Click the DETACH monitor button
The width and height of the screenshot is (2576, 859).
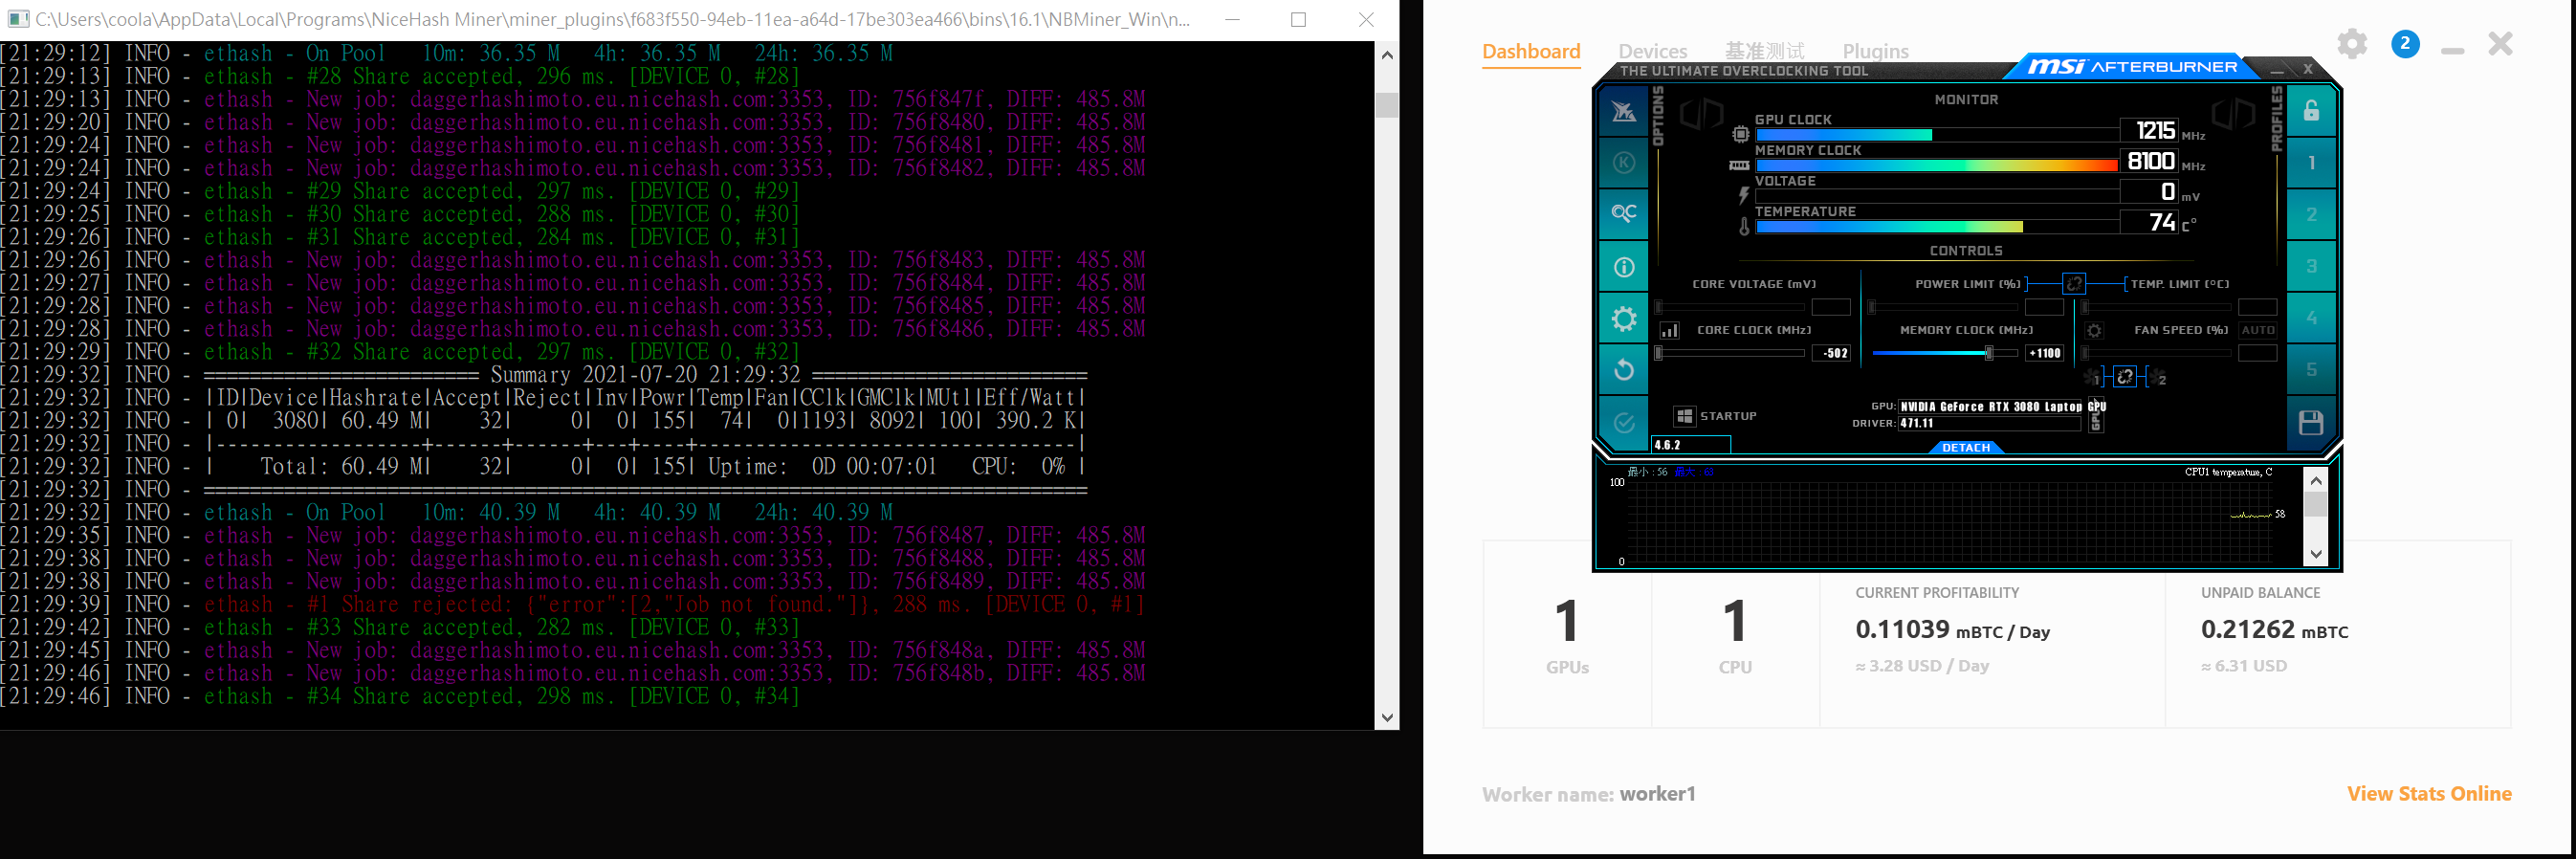1966,447
